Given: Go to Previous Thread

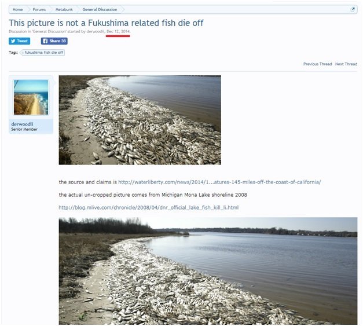Looking at the screenshot, I should [317, 64].
